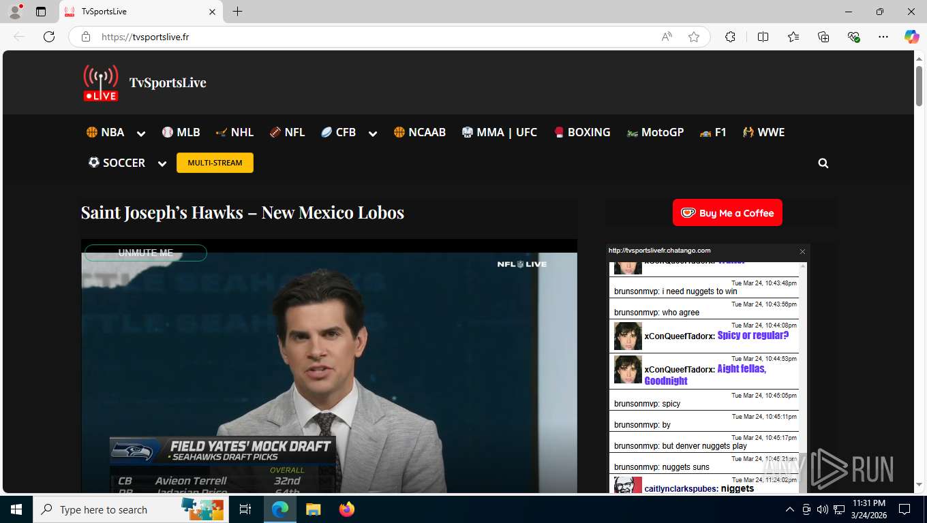Open the CFB menu item
The image size is (927, 523).
338,132
